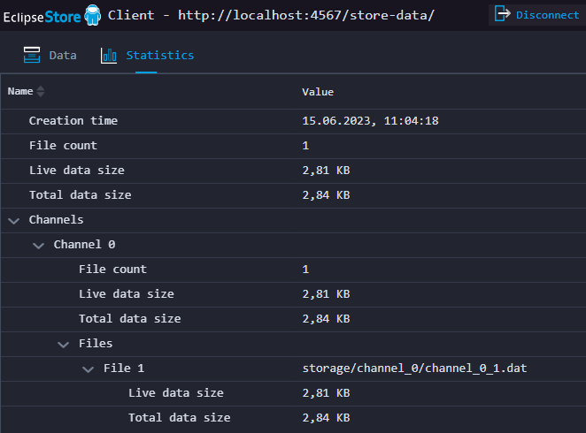Click the Channels row label
Screen dimensions: 586x433
57,220
